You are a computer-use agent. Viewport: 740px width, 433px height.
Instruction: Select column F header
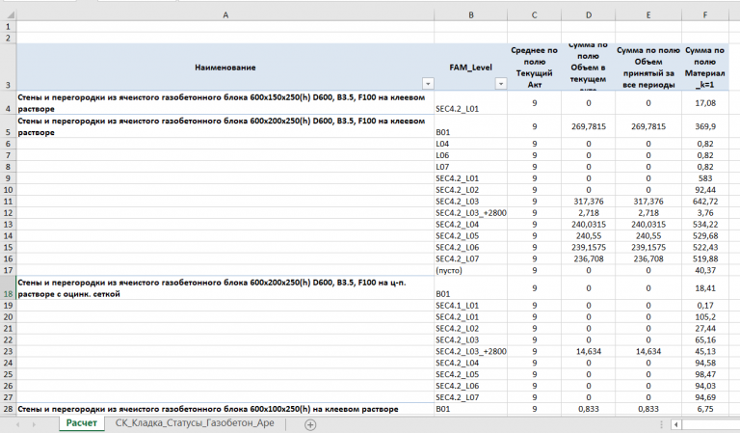(x=704, y=15)
